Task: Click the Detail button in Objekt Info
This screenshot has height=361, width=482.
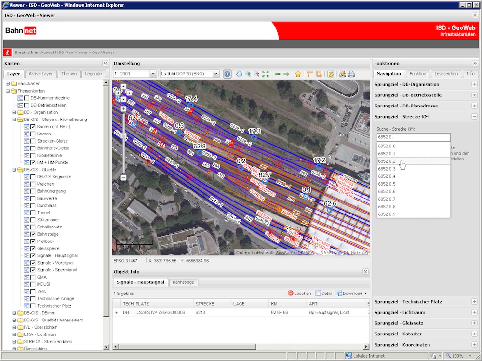Action: [323, 293]
